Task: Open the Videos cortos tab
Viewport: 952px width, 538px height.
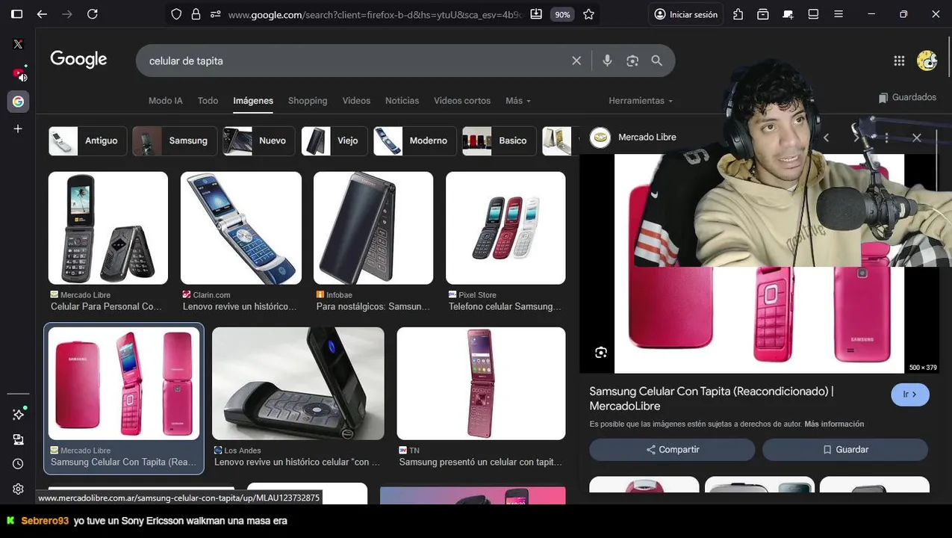Action: (462, 100)
